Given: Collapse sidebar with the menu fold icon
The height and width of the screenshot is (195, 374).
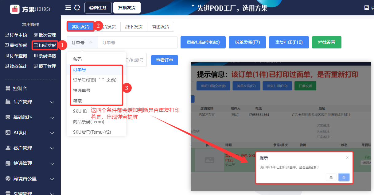Looking at the screenshot, I should coord(68,7).
